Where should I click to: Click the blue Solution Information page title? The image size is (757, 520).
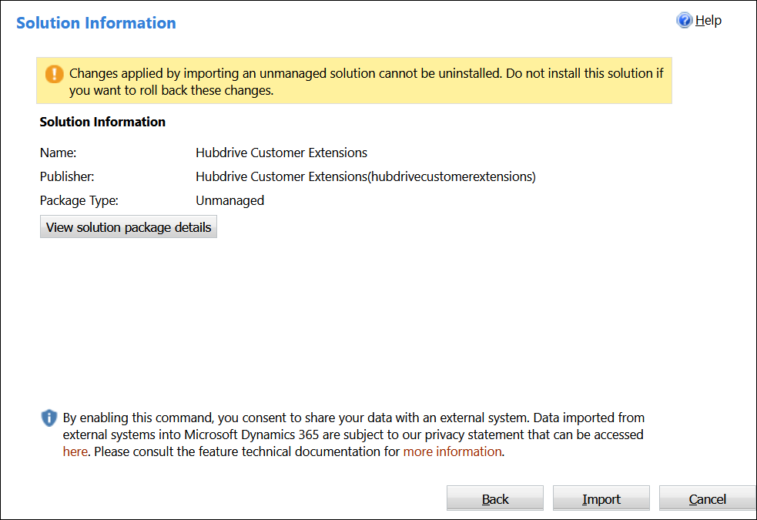(x=96, y=23)
